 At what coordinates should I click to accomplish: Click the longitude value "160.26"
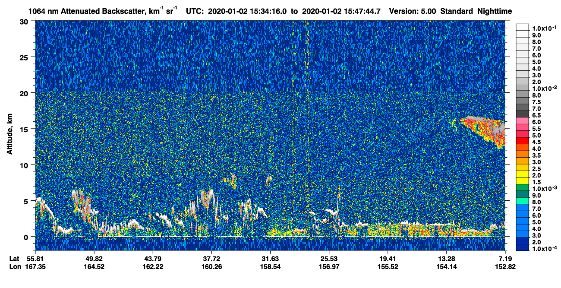(211, 266)
